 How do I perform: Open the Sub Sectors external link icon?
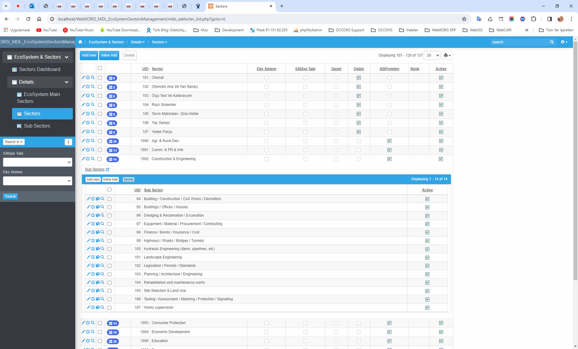[x=107, y=170]
